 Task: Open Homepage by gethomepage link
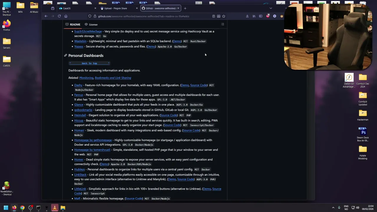point(93,140)
